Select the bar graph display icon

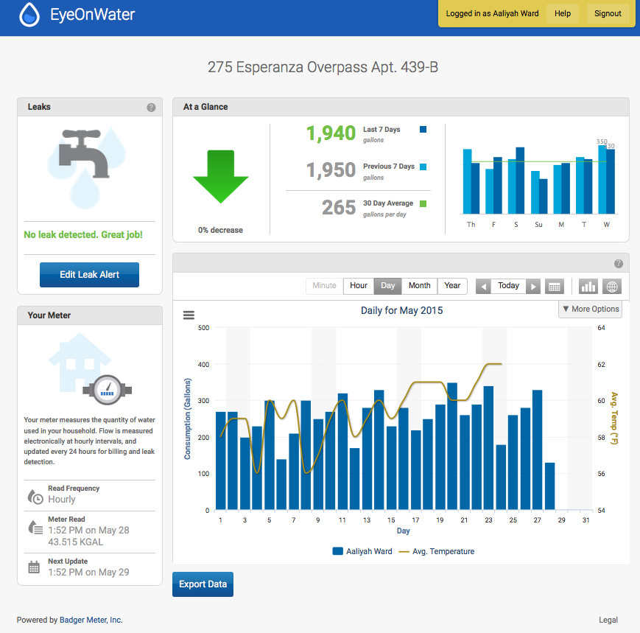click(x=588, y=286)
